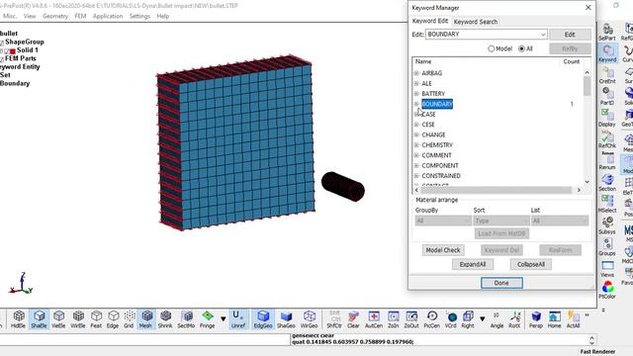Switch to VieEle element view mode

click(58, 318)
